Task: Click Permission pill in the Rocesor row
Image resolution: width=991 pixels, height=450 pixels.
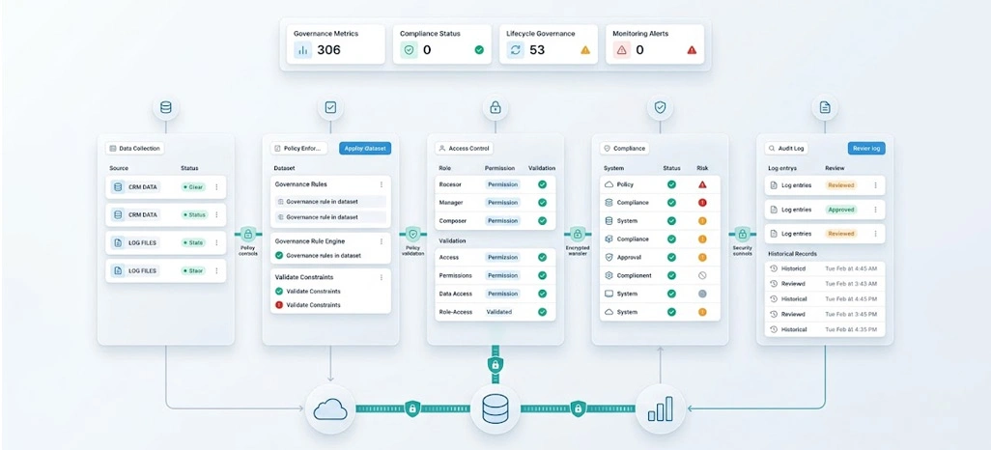Action: tap(502, 184)
